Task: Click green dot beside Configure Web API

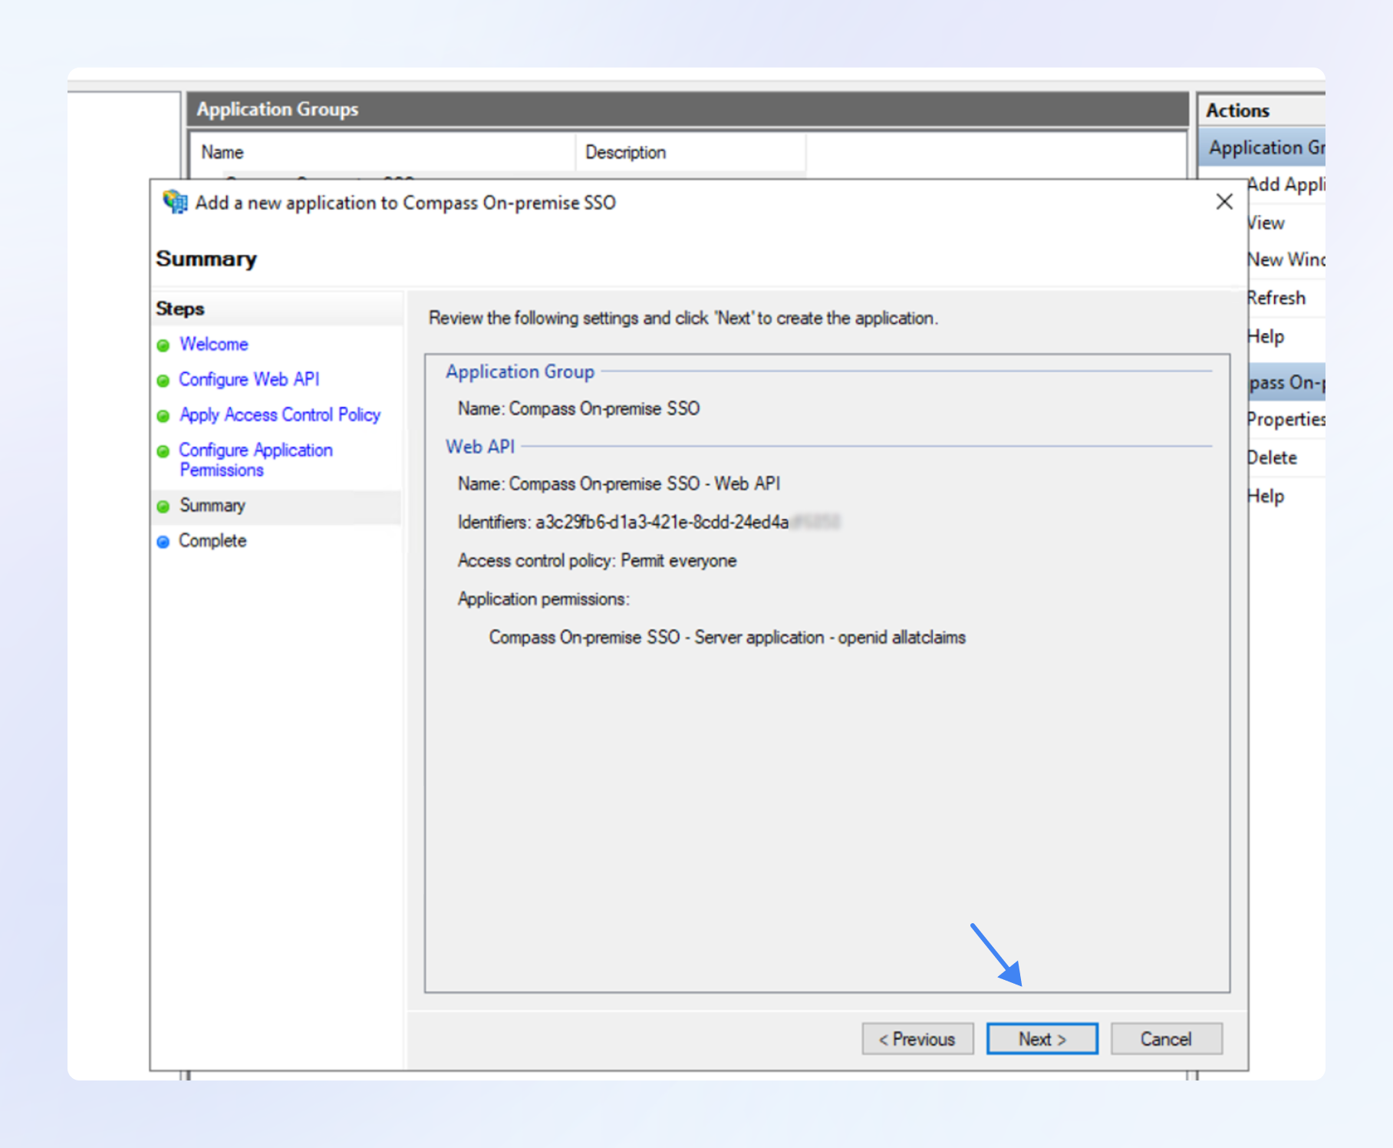Action: click(163, 381)
